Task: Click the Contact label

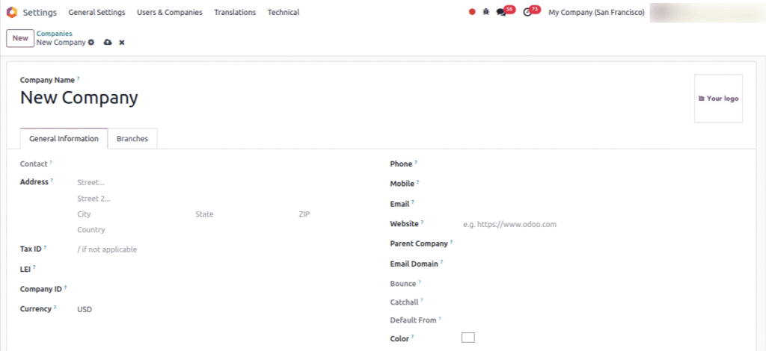Action: (x=34, y=164)
